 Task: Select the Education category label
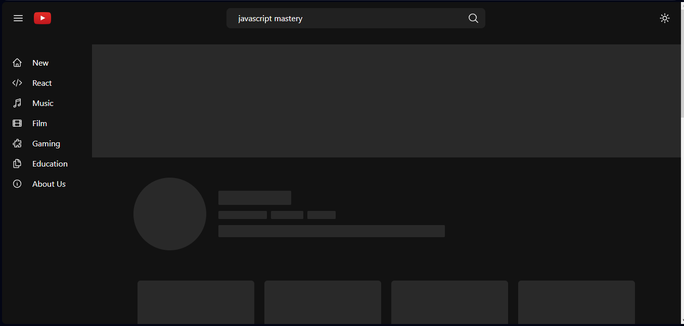point(50,164)
